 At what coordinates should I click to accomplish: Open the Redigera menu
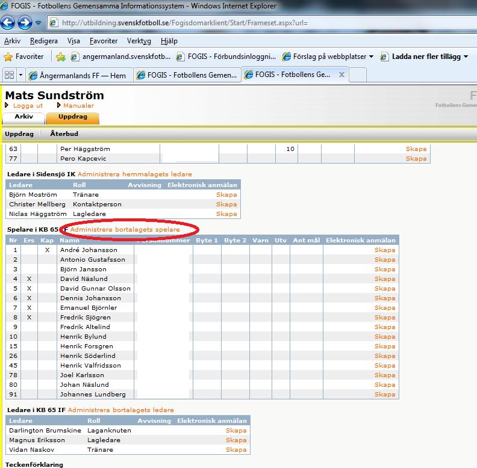pyautogui.click(x=44, y=41)
